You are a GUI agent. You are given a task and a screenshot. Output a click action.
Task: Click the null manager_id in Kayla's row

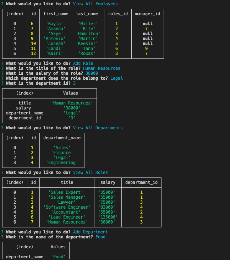148,24
